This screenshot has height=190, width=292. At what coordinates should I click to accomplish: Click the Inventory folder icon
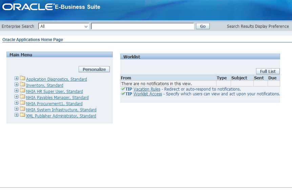coord(23,85)
